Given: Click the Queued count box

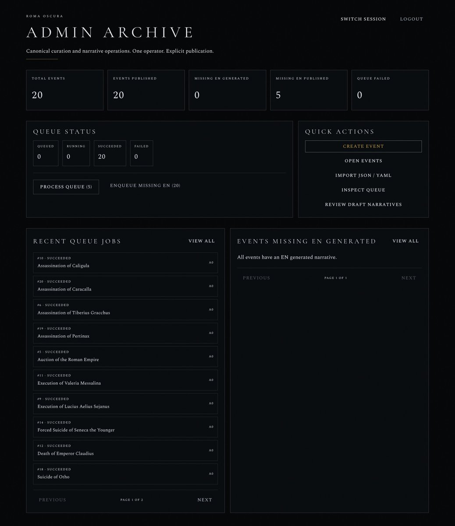Looking at the screenshot, I should (x=46, y=153).
